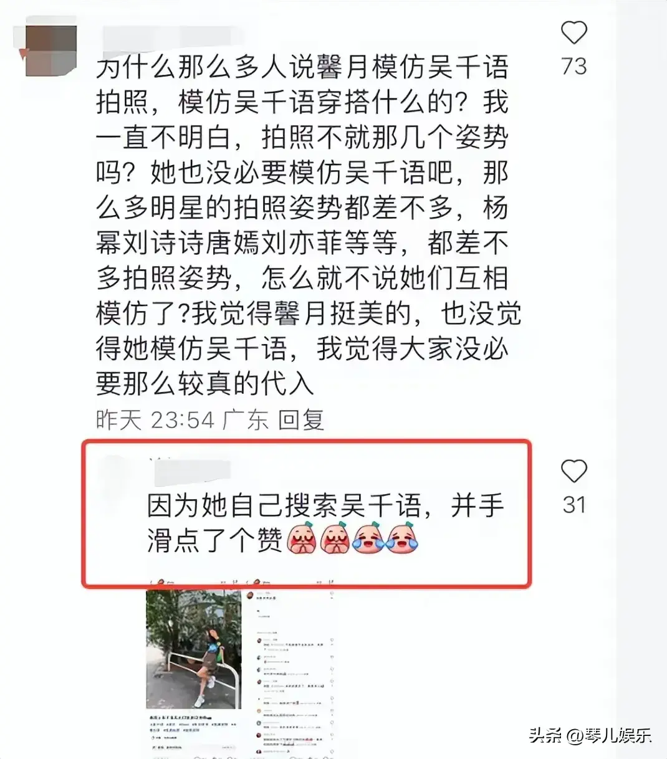Viewport: 667px width, 759px height.
Task: Tap the 头条 @琴儿娱乐 watermark
Action: pos(591,735)
